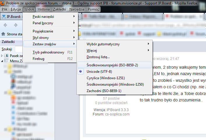The width and height of the screenshot is (206, 140).
Task: Click the Zakładki sidebar header
Action: pyautogui.click(x=11, y=42)
